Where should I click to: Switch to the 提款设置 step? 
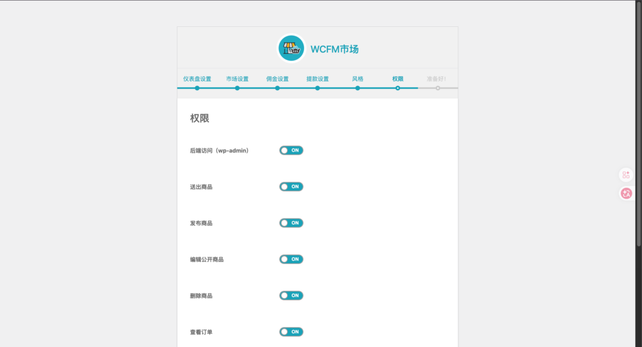point(317,79)
